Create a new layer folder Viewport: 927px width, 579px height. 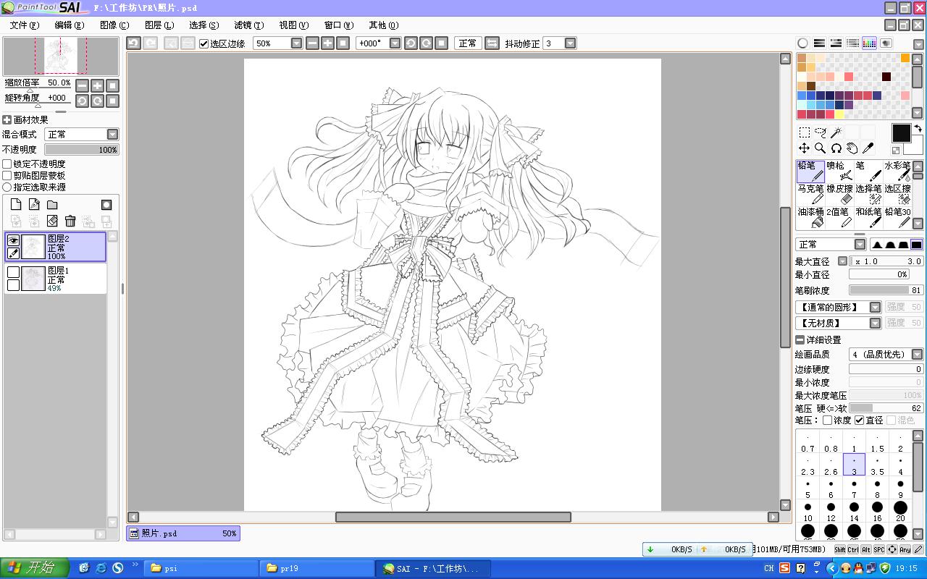tap(52, 205)
